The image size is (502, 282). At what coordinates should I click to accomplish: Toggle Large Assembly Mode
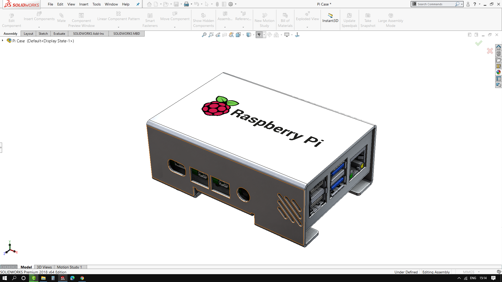point(390,20)
